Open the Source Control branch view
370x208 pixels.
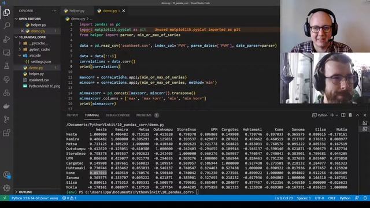(6, 120)
